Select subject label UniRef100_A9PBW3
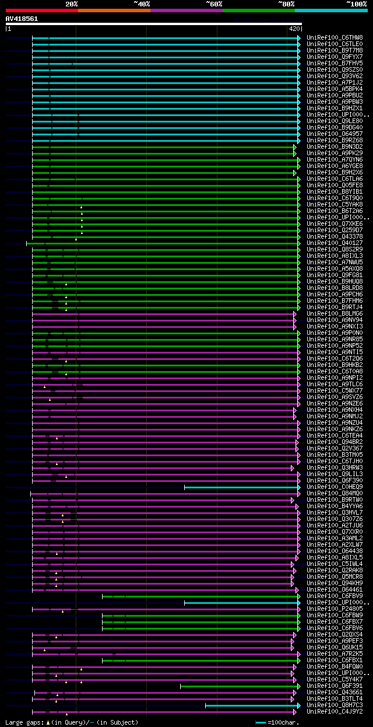Screen dimensions: 373x727 coord(335,102)
